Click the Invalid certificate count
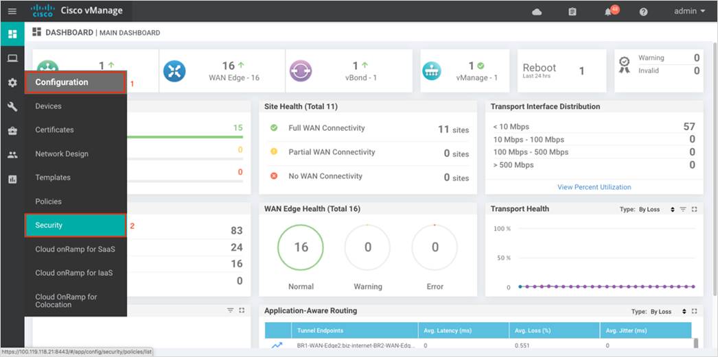The image size is (718, 357). [x=697, y=71]
